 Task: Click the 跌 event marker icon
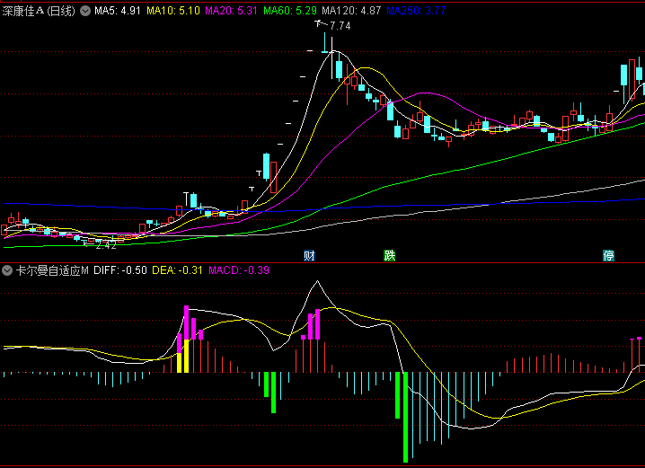pyautogui.click(x=390, y=256)
